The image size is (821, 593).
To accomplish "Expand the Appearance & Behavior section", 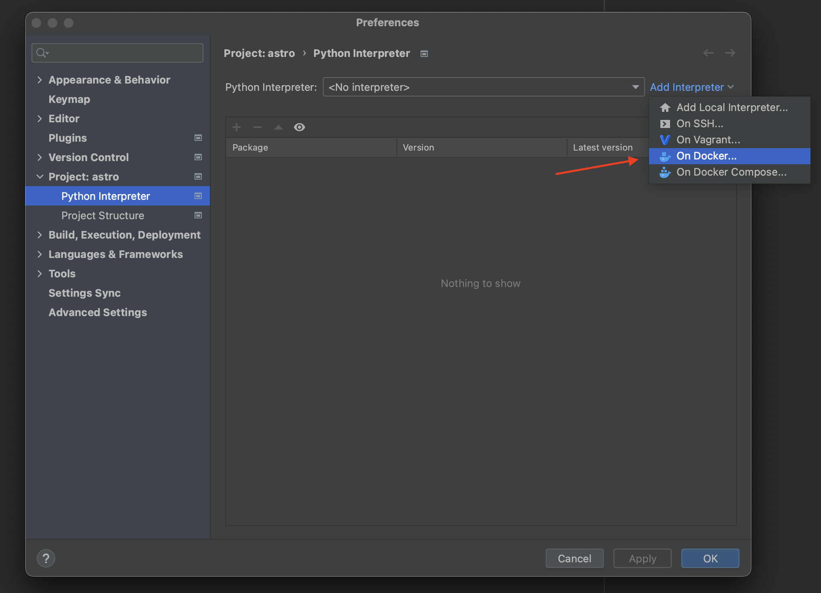I will click(40, 80).
